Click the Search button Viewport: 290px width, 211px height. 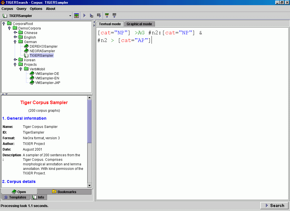(x=274, y=205)
